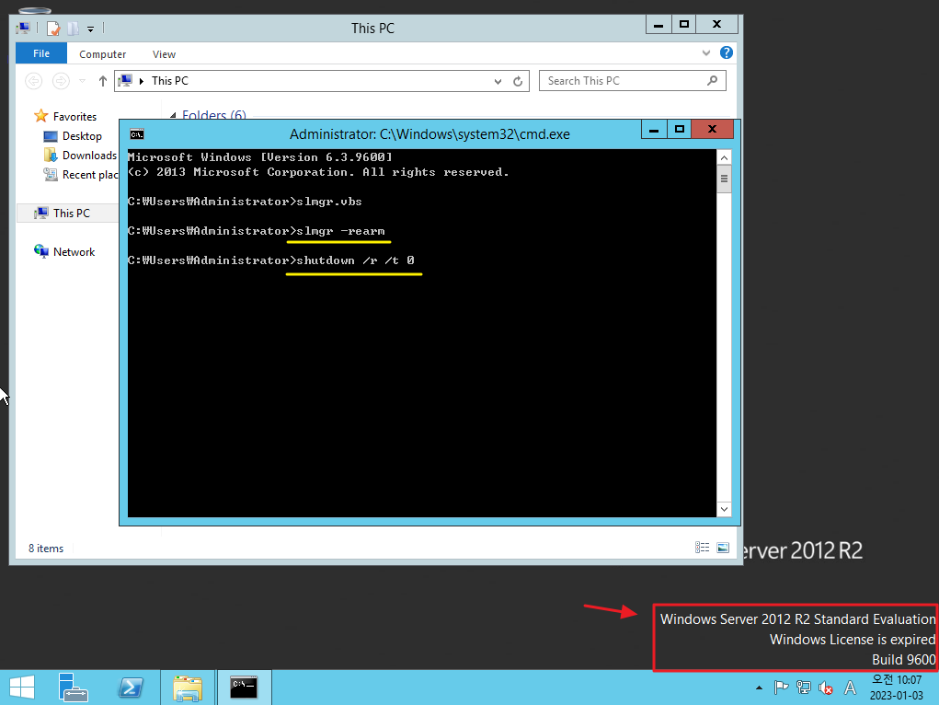The image size is (939, 705).
Task: Go back in File Explorer
Action: (x=33, y=80)
